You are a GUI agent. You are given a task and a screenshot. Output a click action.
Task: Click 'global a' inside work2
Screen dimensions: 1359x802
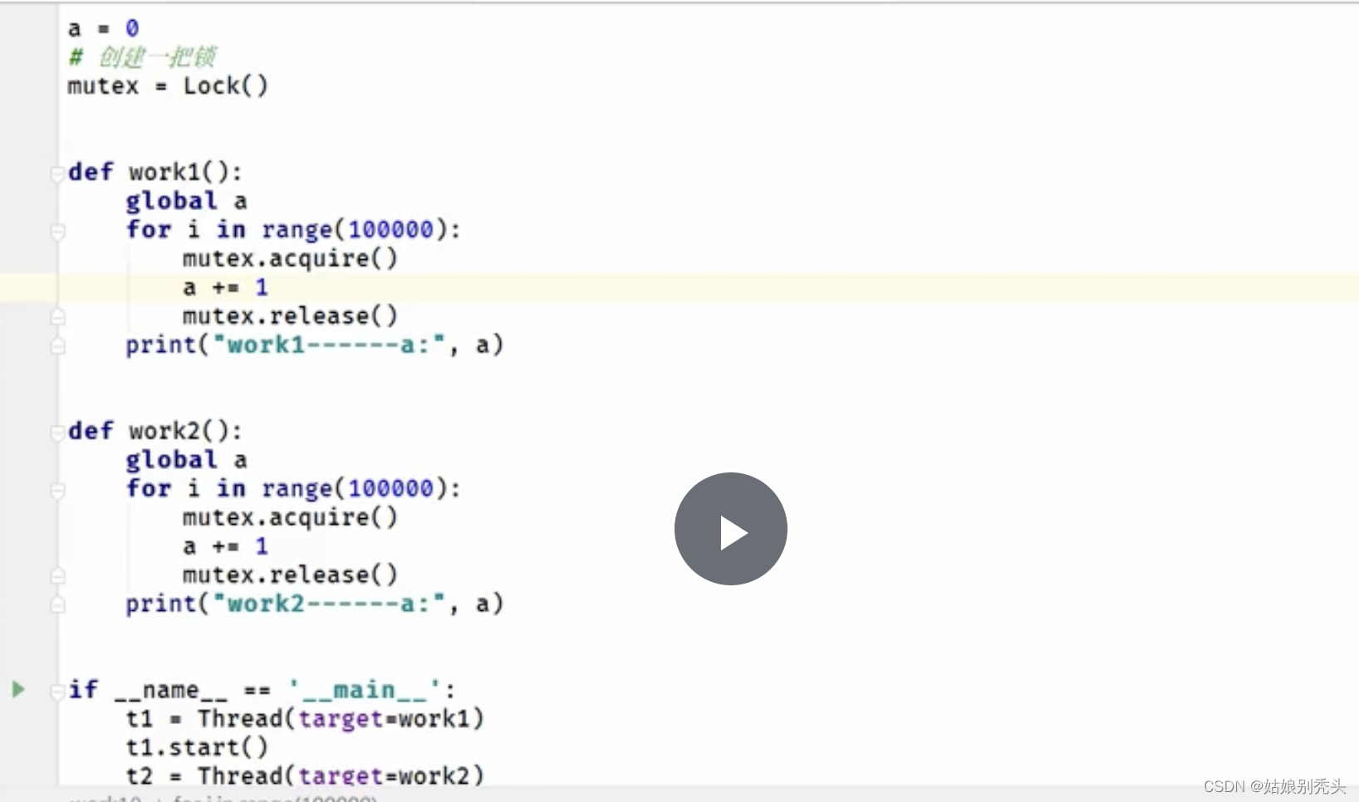pyautogui.click(x=186, y=460)
